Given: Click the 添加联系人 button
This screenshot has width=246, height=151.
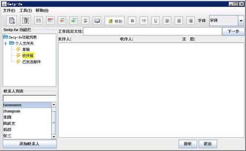Looking at the screenshot, I should pyautogui.click(x=30, y=144).
